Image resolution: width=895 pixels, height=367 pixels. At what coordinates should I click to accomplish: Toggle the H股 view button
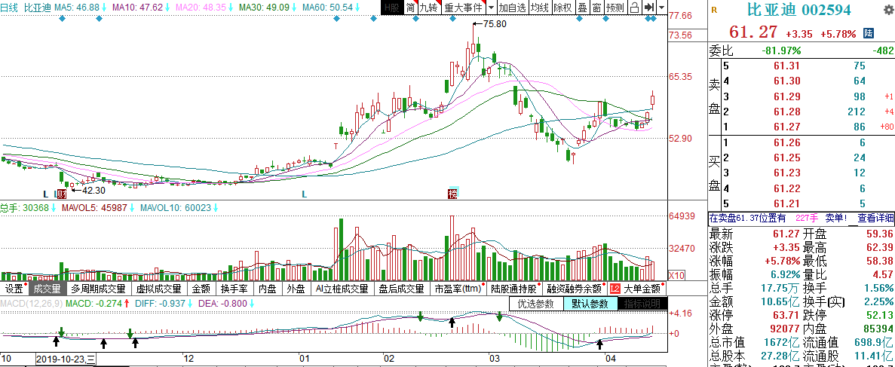tap(392, 8)
